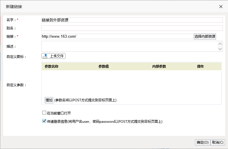Step description scroll up arrow

click(220, 44)
